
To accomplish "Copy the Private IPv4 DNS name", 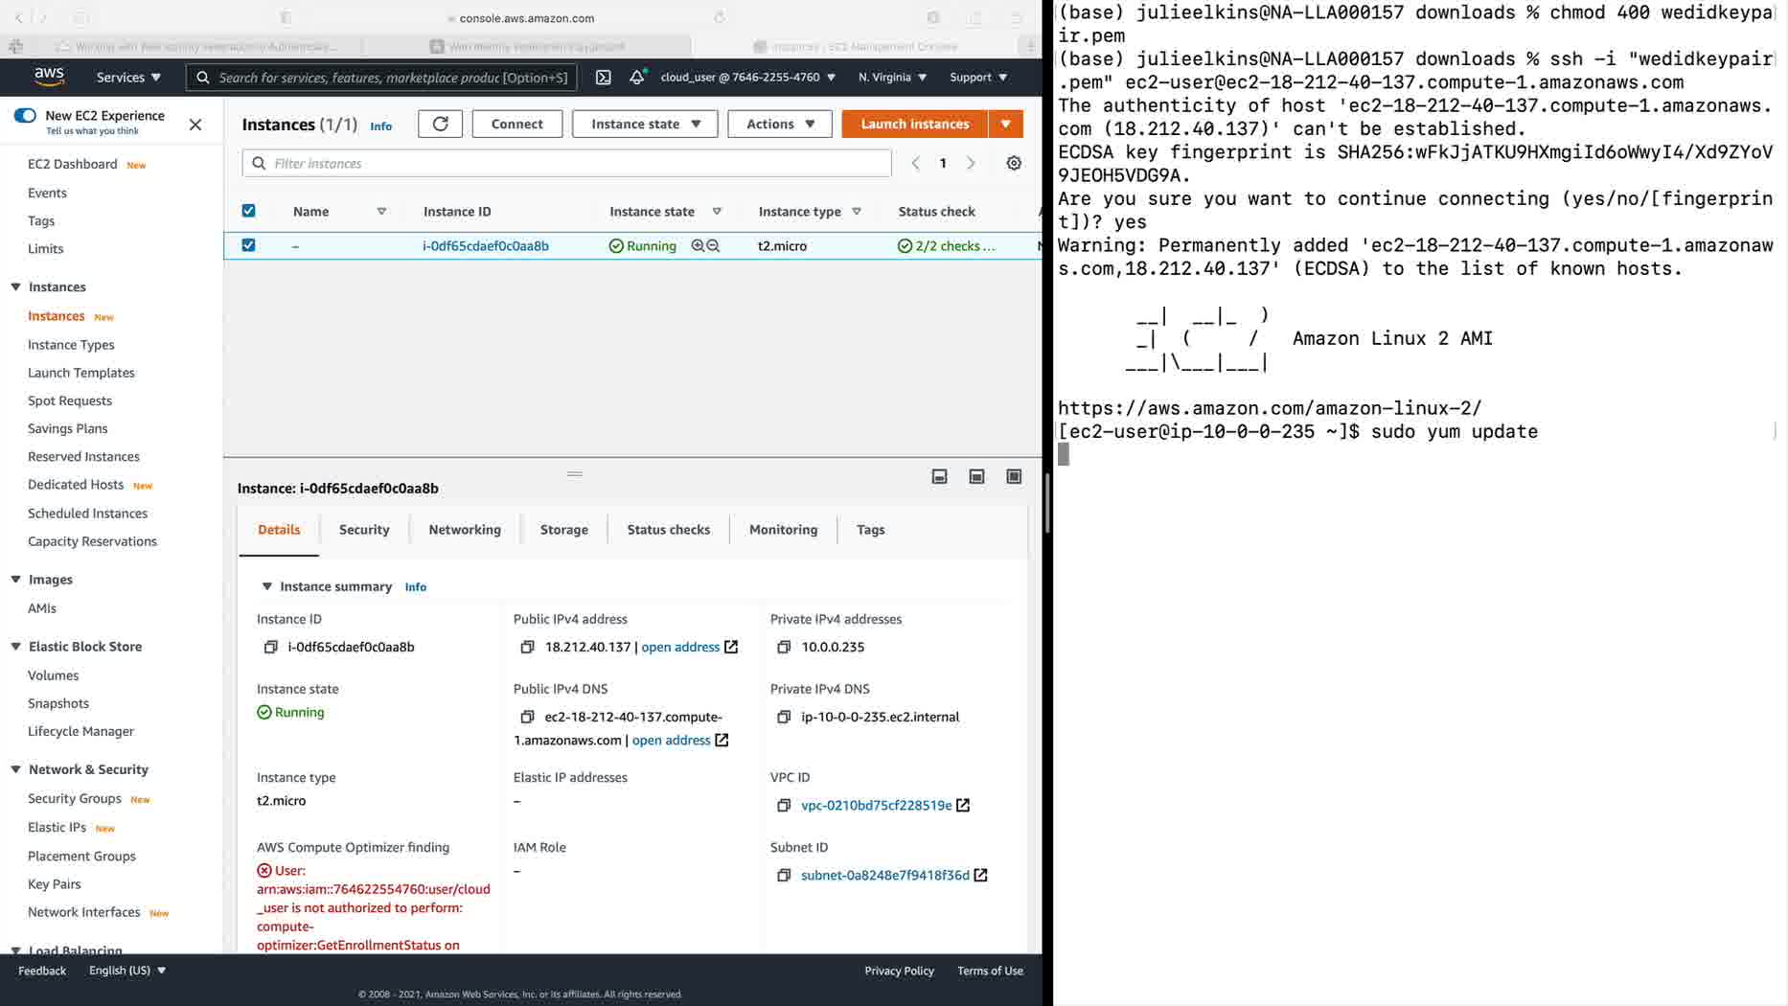I will (784, 717).
